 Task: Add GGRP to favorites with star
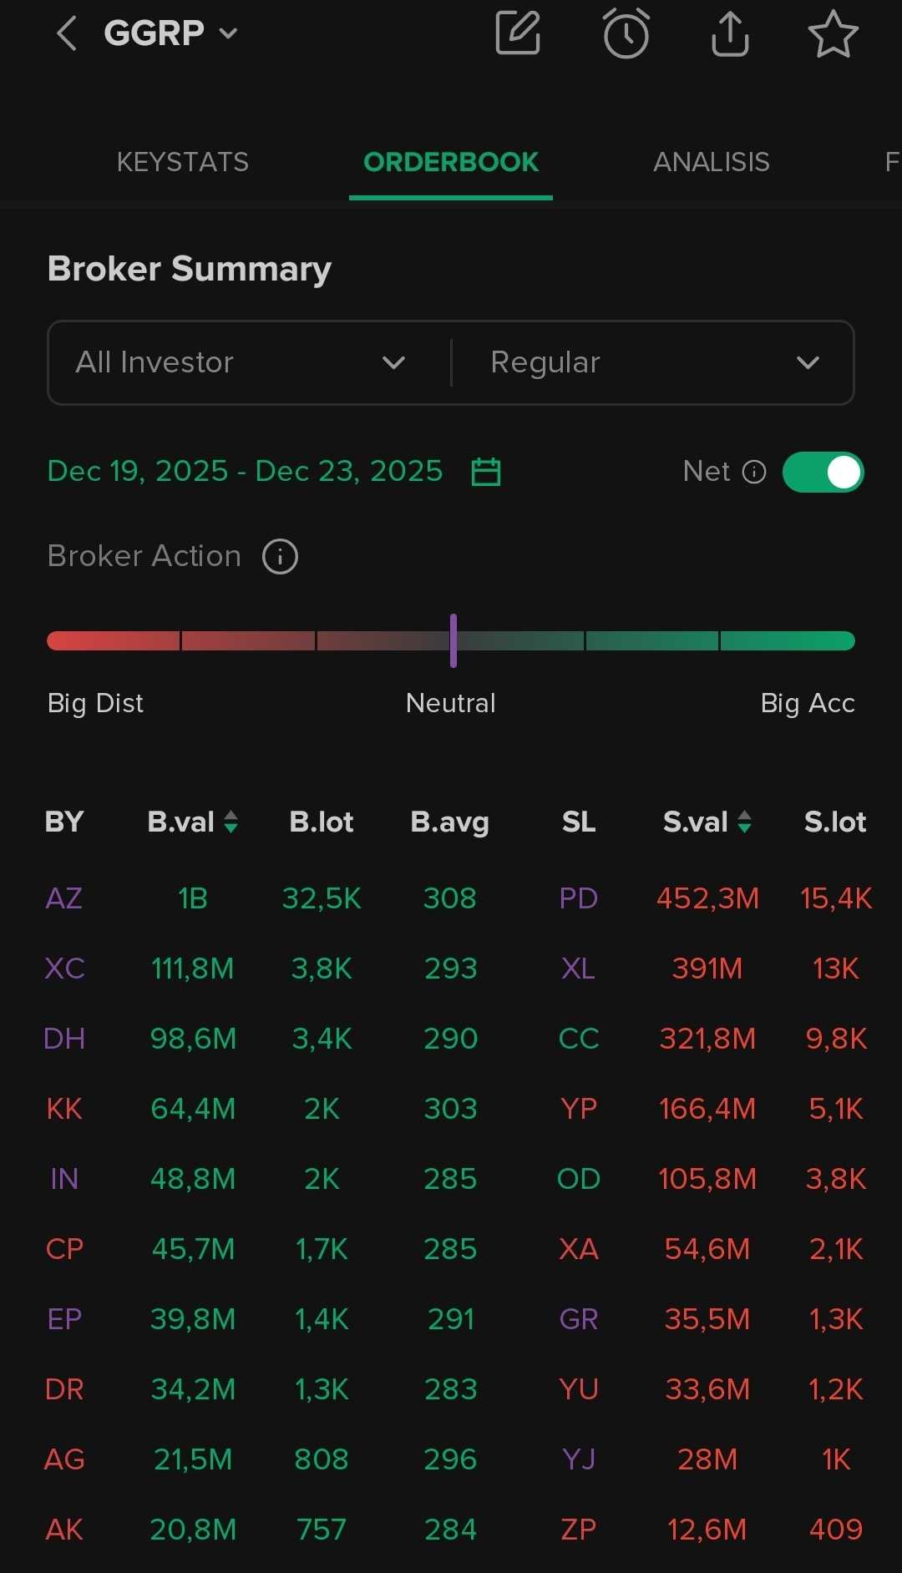(x=833, y=34)
